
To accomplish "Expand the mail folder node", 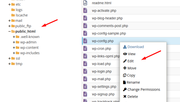I will tap(10, 21).
